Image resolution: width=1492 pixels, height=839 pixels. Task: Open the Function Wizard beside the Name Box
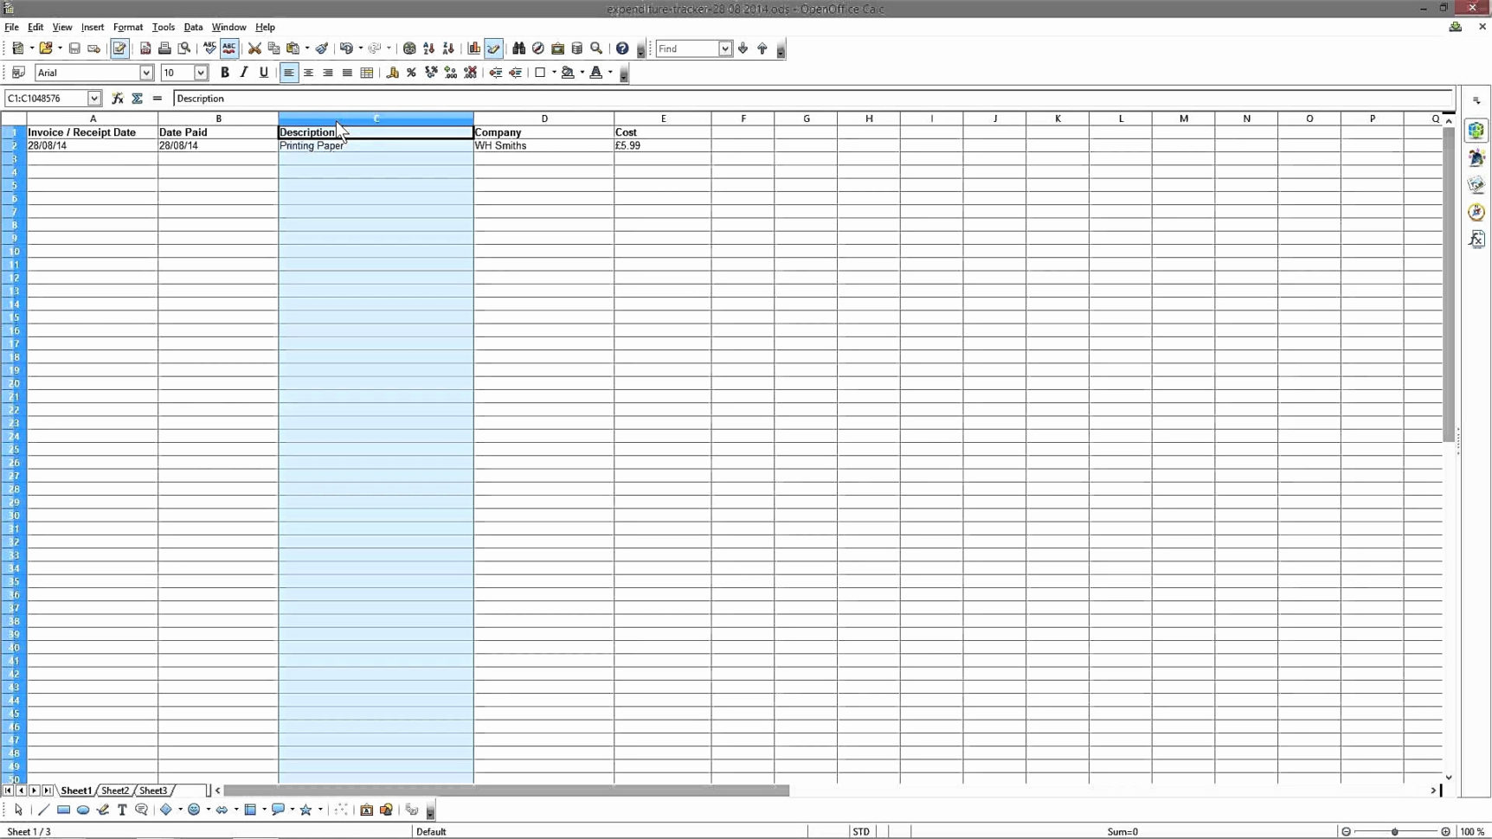pos(119,98)
